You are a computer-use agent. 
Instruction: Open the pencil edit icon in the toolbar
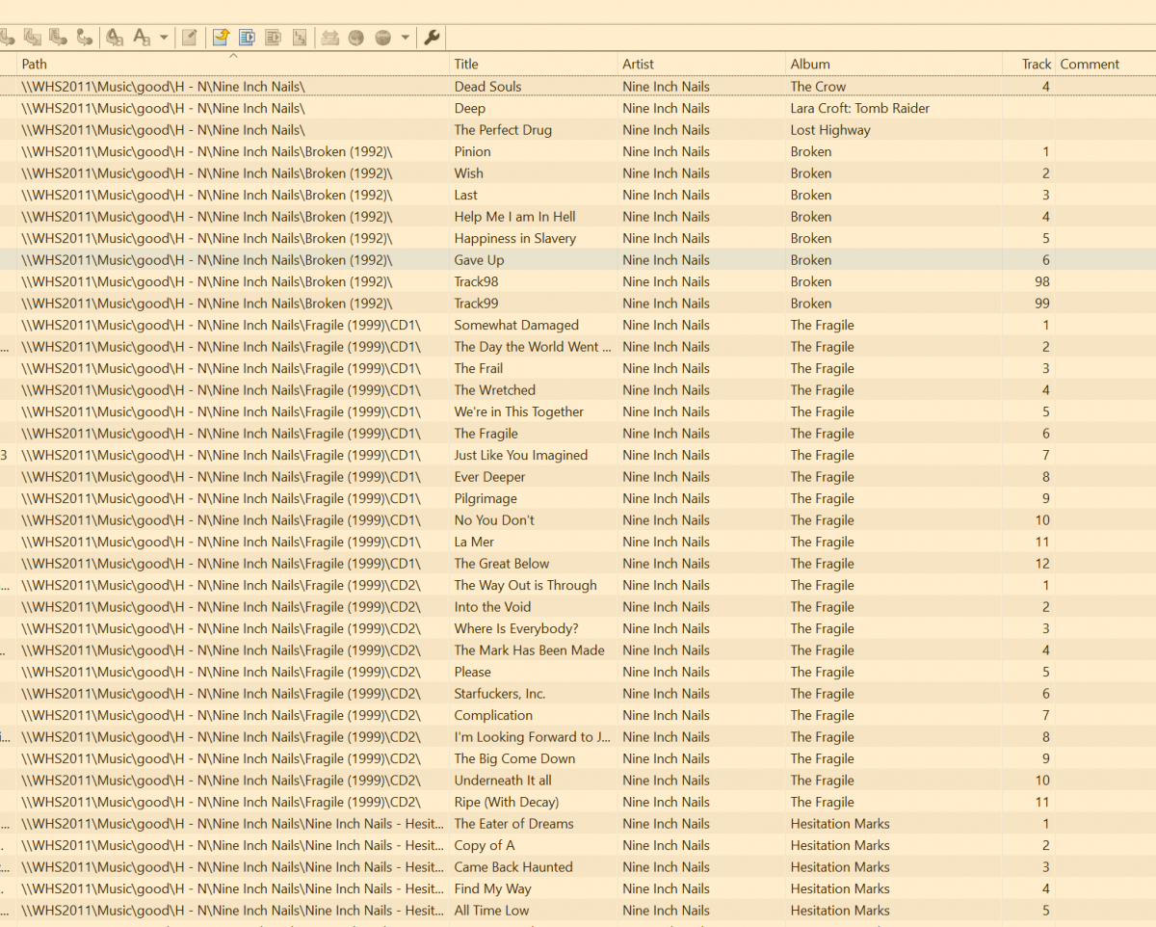(190, 38)
